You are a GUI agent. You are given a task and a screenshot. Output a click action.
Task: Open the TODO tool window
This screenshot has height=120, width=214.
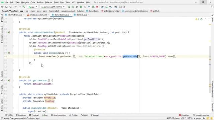[x=9, y=115]
